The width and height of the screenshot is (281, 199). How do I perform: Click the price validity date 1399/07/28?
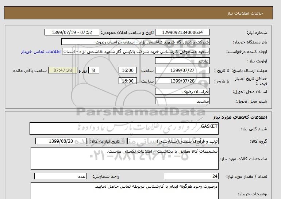coord(182,81)
